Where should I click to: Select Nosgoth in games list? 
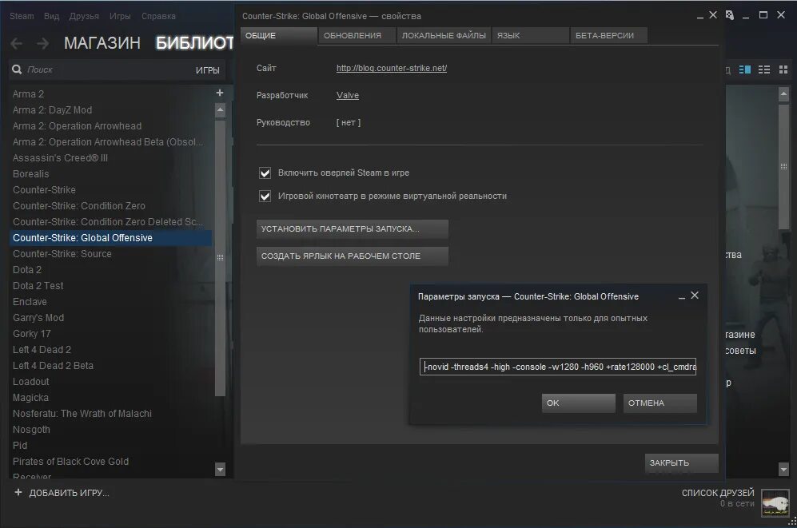point(31,430)
